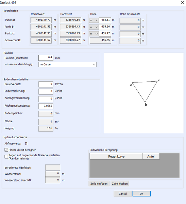Click vertex label b in triangle preview
Image resolution: width=186 pixels, height=204 pixels.
click(146, 105)
